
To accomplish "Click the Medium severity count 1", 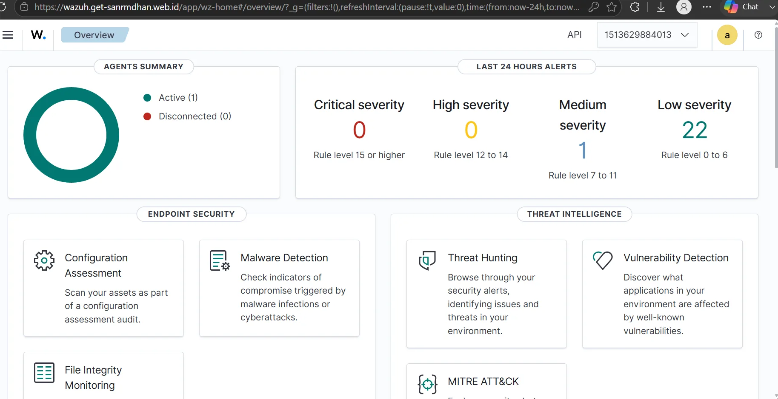I will (583, 150).
